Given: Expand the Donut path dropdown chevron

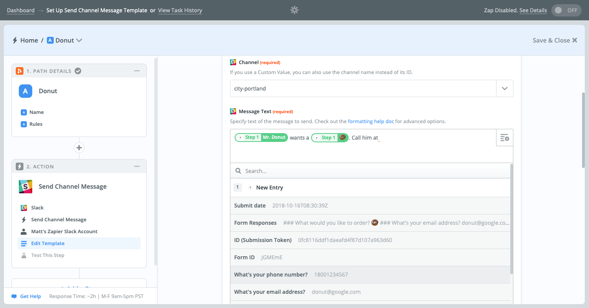Looking at the screenshot, I should coord(79,40).
